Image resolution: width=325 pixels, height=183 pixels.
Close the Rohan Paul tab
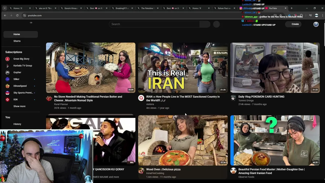(234, 8)
